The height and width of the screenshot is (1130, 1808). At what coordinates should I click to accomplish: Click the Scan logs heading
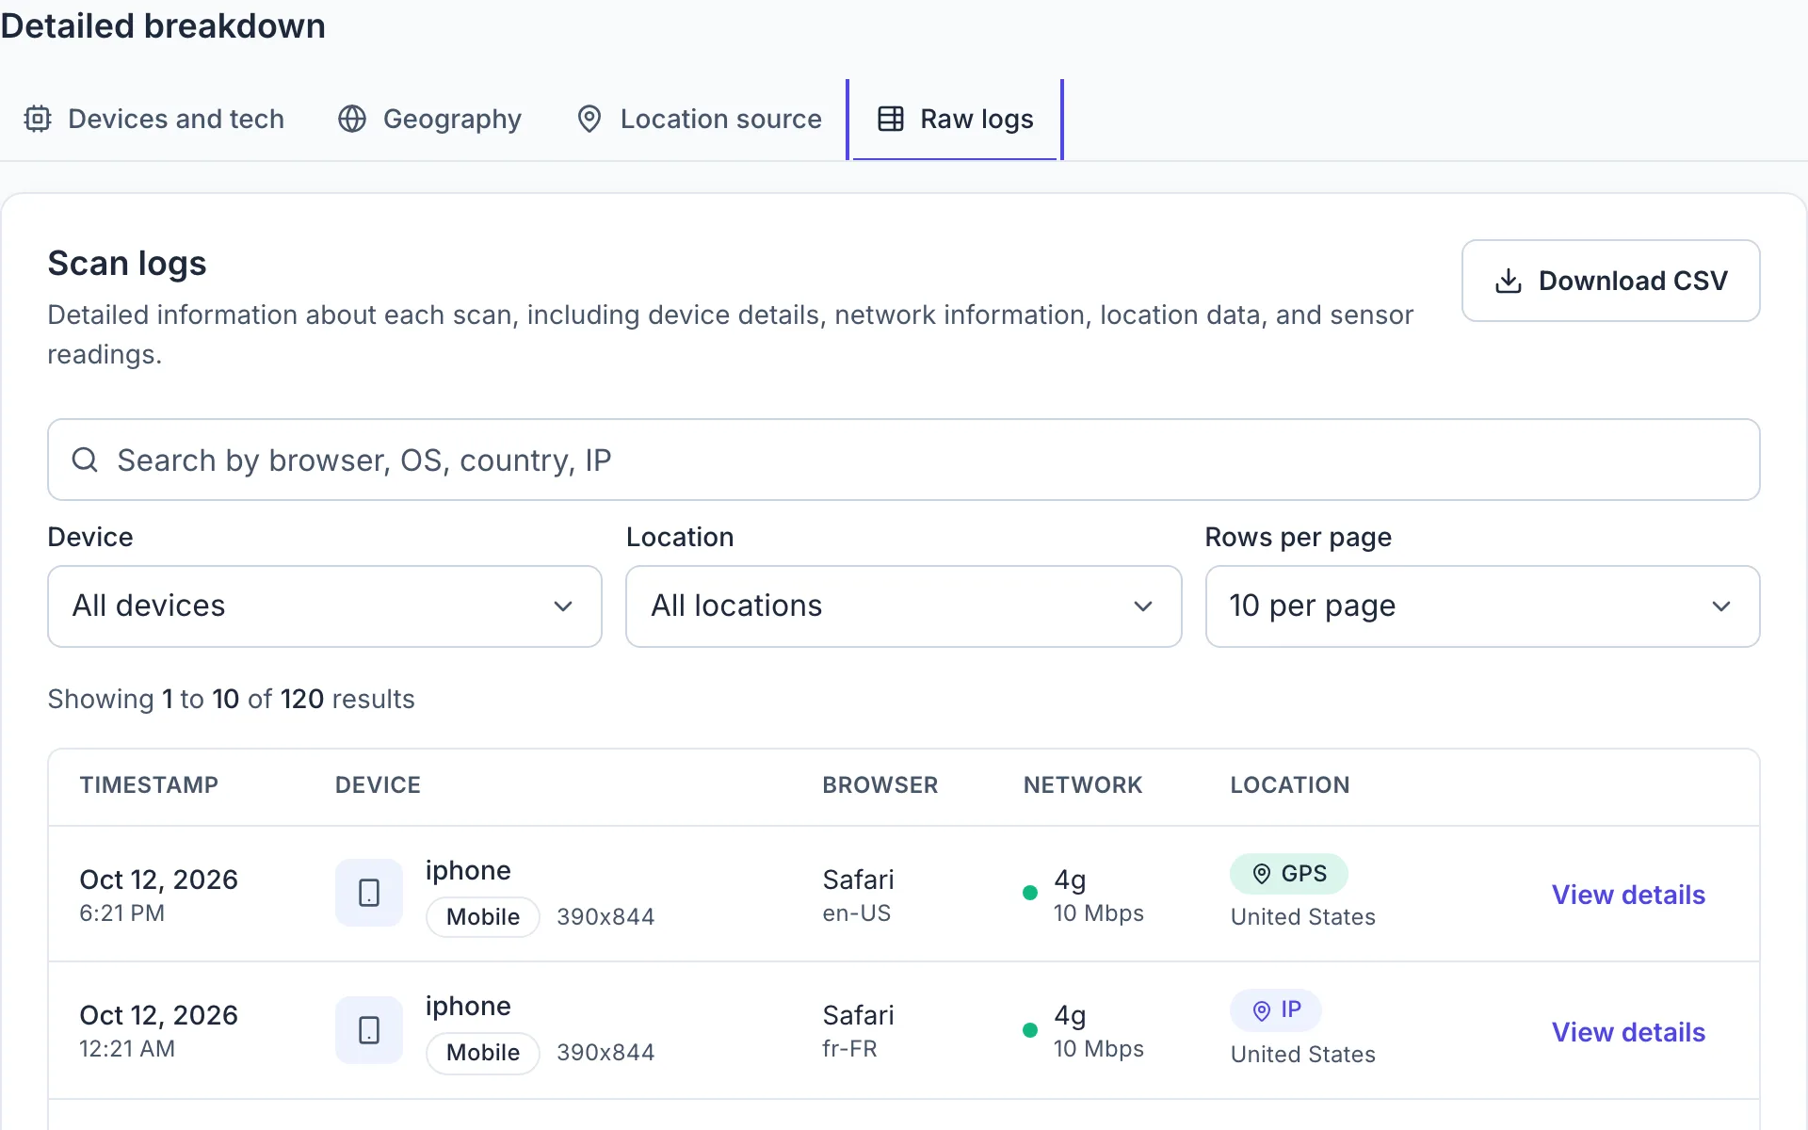point(127,264)
